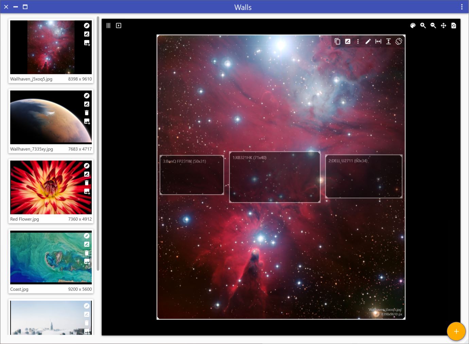The width and height of the screenshot is (469, 344).
Task: Click the screen rotation icon on wallpaper overlay
Action: 399,41
